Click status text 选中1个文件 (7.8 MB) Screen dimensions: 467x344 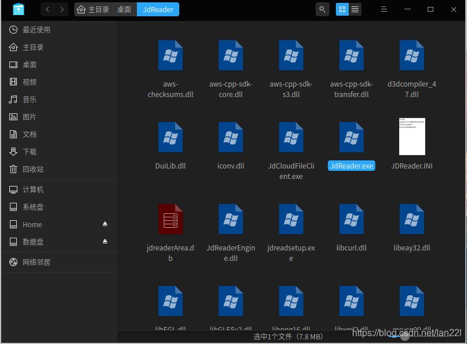coord(288,337)
